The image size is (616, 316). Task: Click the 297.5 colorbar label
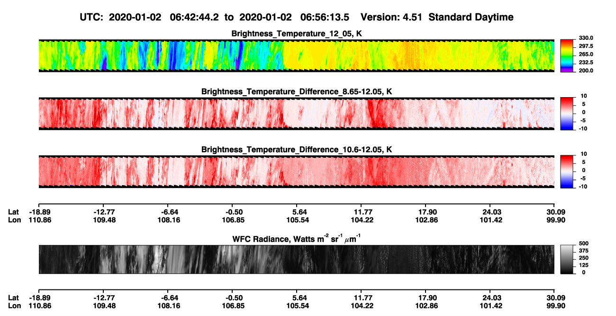(x=585, y=46)
